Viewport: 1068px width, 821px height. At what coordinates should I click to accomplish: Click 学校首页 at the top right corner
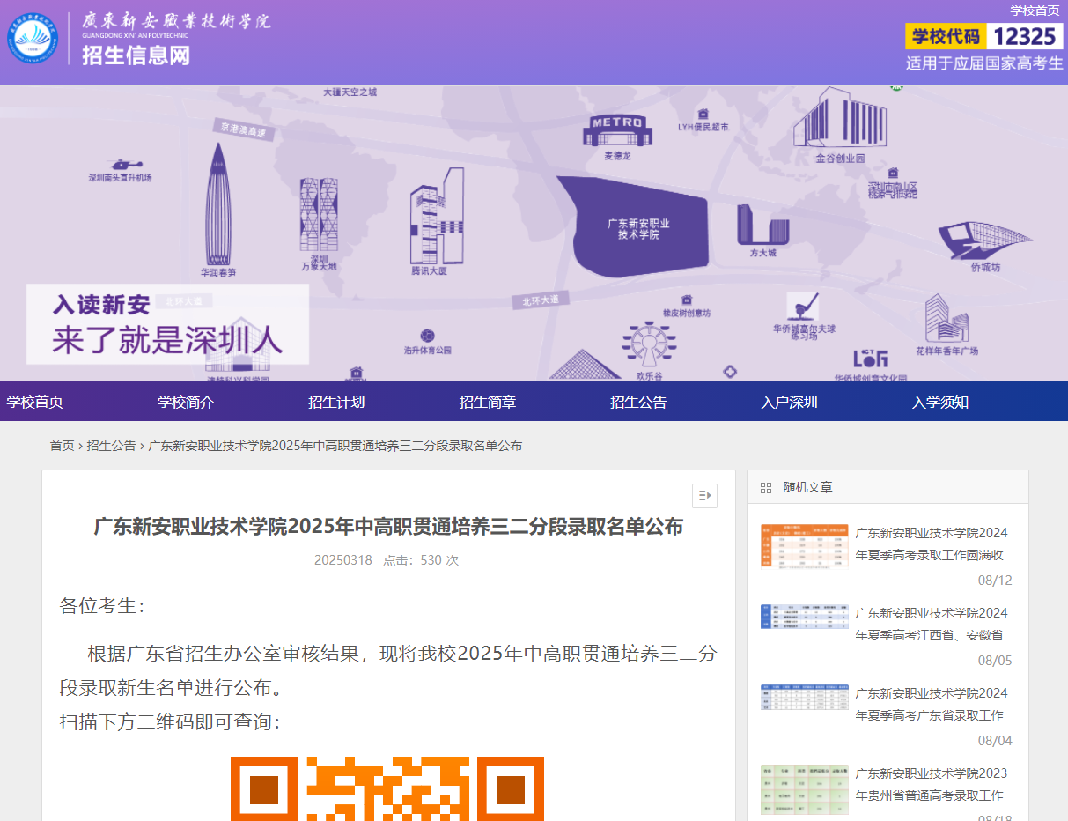[x=1034, y=10]
